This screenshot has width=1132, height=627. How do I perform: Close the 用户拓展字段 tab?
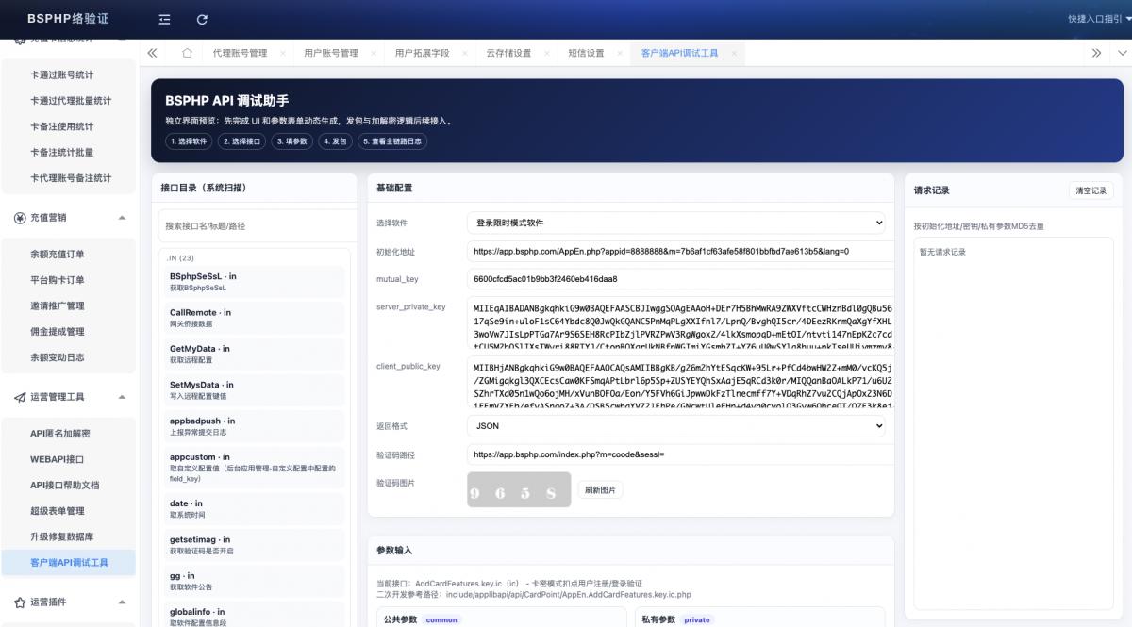pos(465,54)
